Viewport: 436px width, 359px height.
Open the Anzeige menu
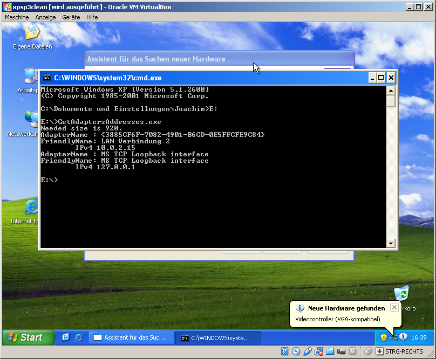(45, 17)
